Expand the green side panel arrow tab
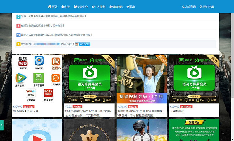The image size is (234, 141). (x=2, y=125)
